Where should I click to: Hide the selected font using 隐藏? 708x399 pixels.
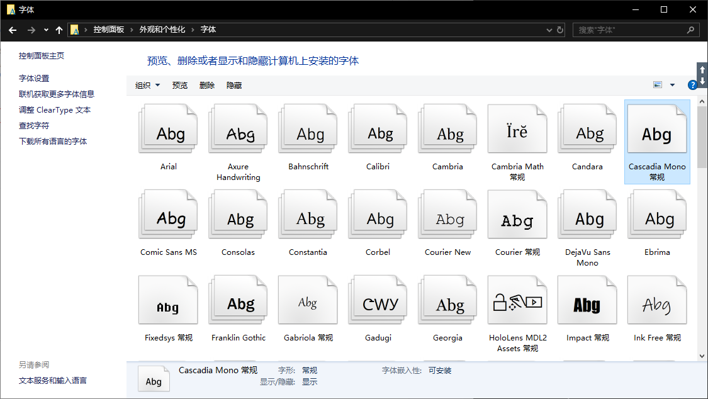(234, 85)
